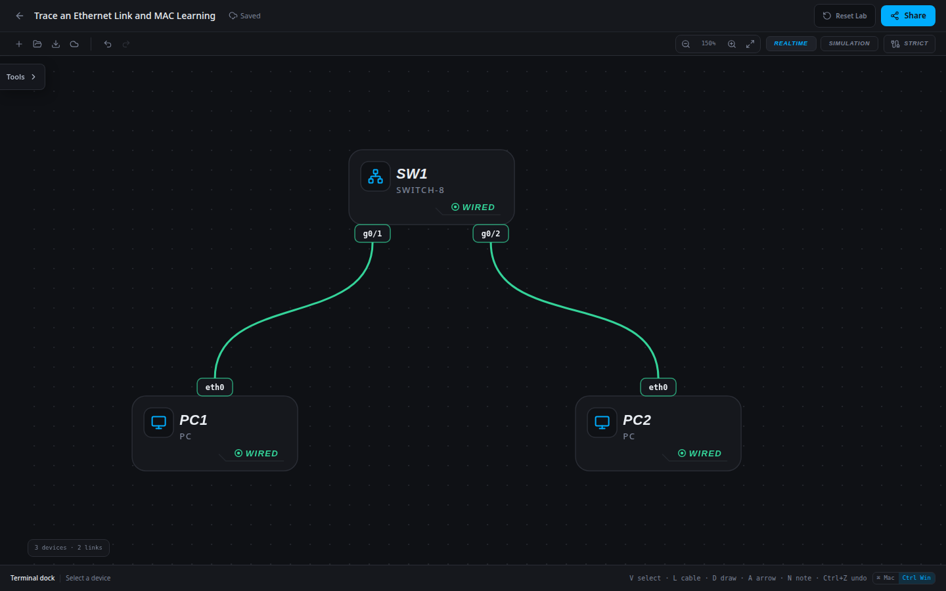Go back using the arrow icon
Screen dimensions: 946x591
[20, 16]
